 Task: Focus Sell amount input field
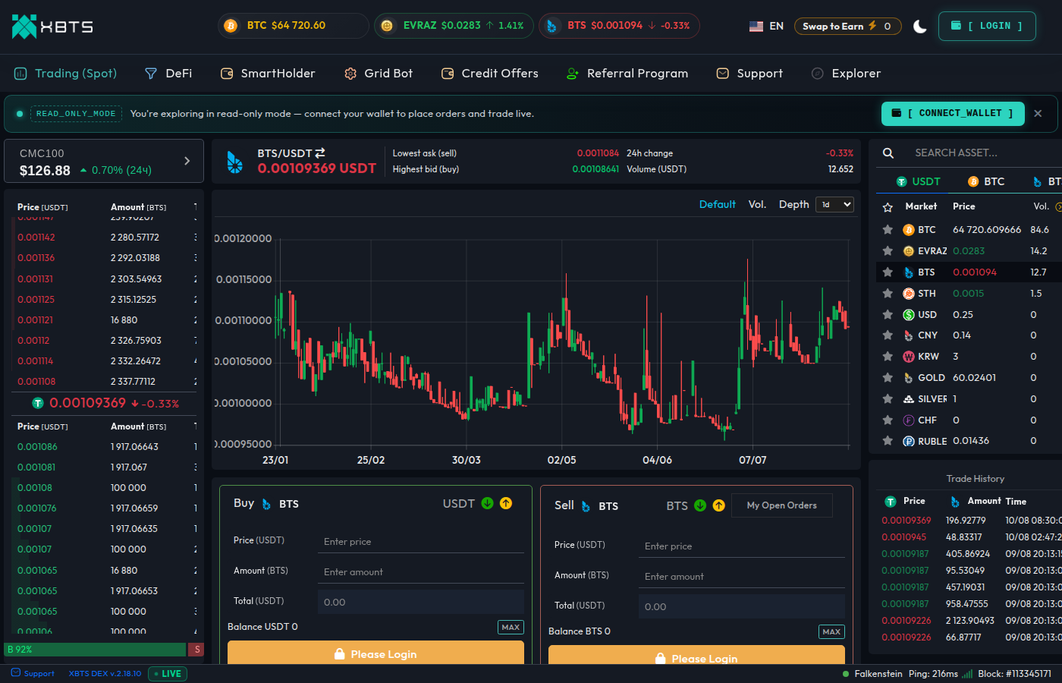[742, 577]
